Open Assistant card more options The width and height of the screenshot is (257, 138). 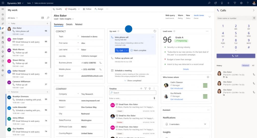click(208, 110)
